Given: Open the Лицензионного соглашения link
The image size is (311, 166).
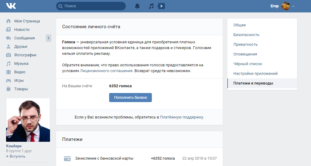Looking at the screenshot, I should [x=106, y=71].
